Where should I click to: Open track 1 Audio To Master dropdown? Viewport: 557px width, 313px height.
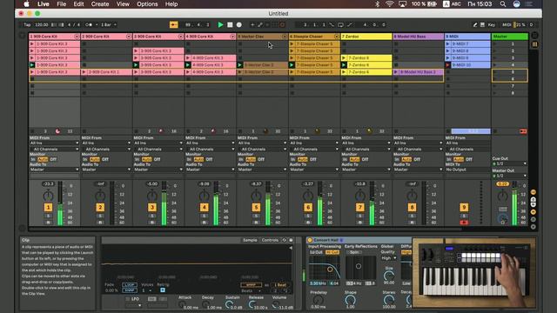click(54, 170)
